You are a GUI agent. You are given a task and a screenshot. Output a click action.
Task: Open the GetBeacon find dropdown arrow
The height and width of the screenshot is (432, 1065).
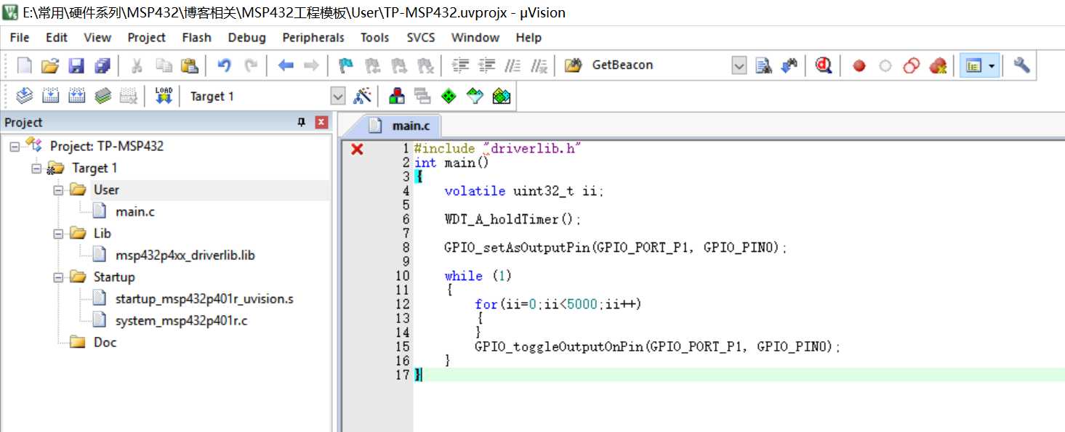(739, 65)
